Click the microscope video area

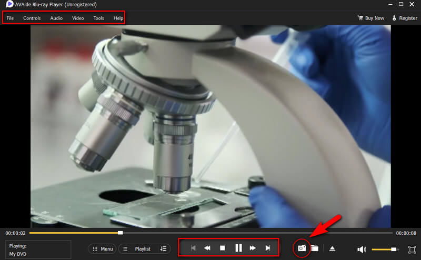point(210,126)
